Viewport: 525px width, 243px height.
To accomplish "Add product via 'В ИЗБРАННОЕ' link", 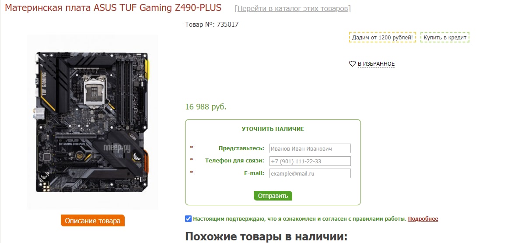I will (x=376, y=64).
